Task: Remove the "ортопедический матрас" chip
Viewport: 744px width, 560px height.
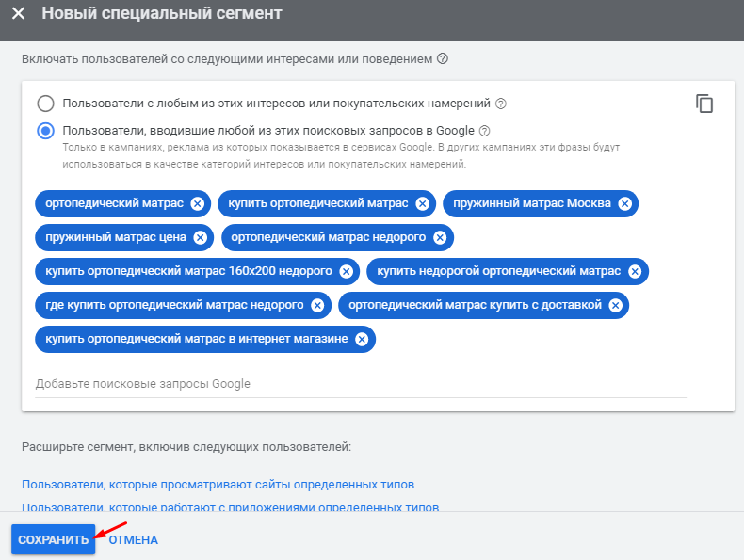Action: point(197,203)
